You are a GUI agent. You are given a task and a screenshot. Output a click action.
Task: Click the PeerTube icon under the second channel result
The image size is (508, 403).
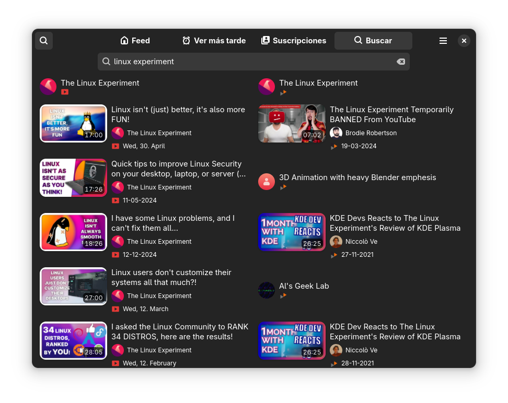pyautogui.click(x=283, y=92)
